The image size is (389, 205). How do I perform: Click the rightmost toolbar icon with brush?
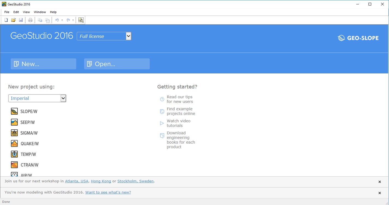tap(81, 20)
